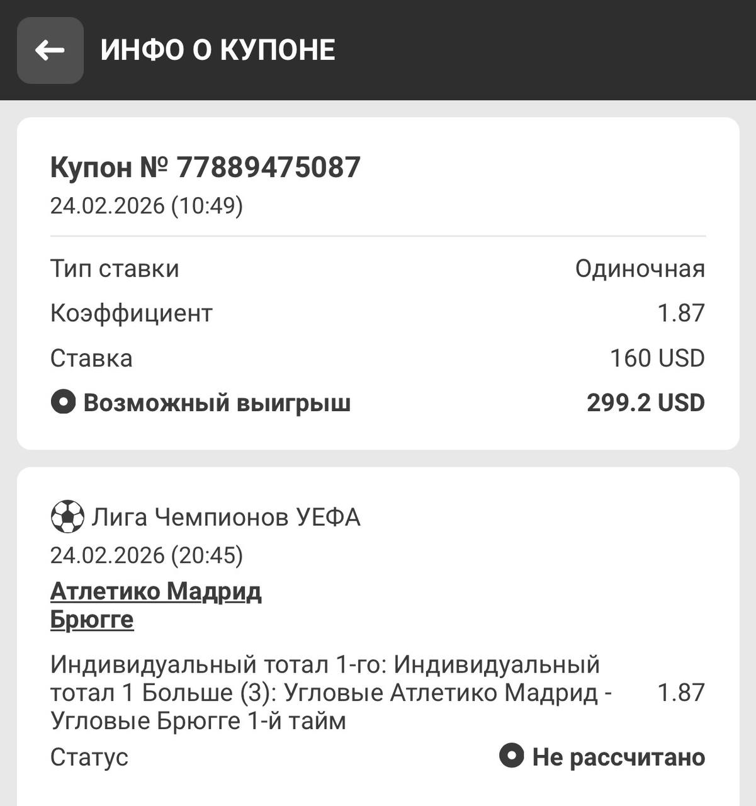The height and width of the screenshot is (806, 756).
Task: Click the Тип ставки label
Action: (x=115, y=269)
